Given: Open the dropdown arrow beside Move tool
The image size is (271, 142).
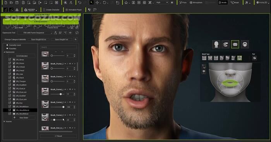Looking at the screenshot, I should pos(101,3).
